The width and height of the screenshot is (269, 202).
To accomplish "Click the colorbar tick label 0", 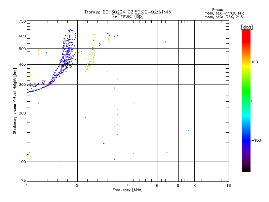I will click(253, 101).
